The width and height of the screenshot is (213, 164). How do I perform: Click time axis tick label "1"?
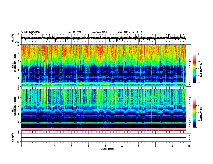pos(38,146)
